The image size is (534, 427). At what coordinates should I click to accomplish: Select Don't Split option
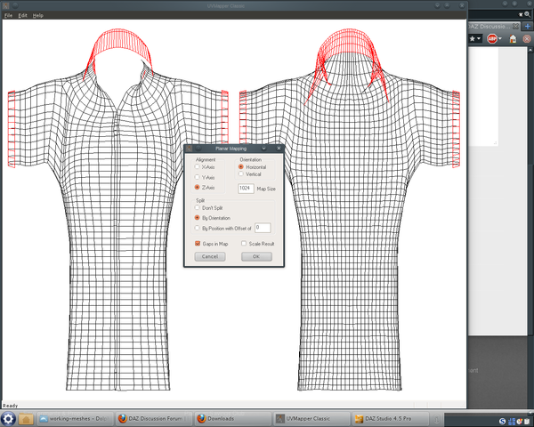[x=197, y=207]
